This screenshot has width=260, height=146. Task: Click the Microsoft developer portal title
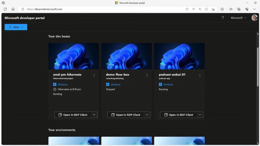(x=25, y=18)
